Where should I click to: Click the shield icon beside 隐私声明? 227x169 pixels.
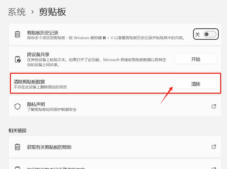pos(17,106)
